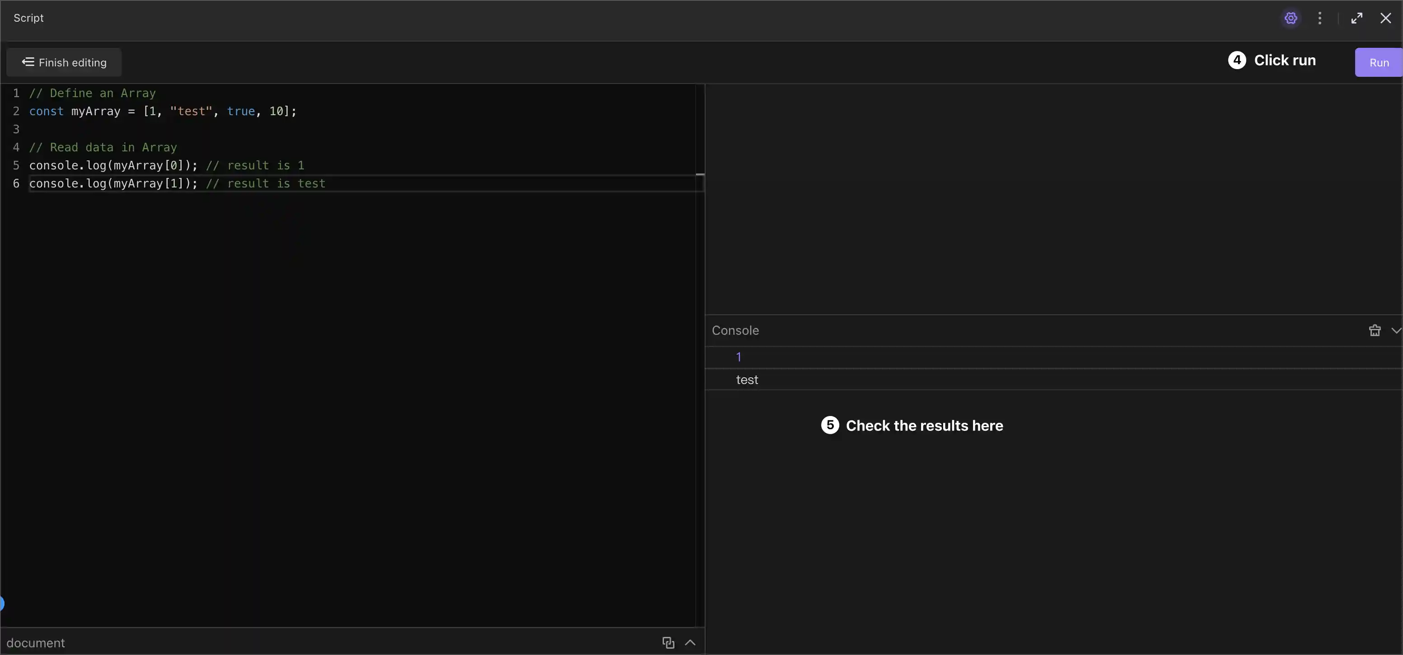This screenshot has width=1403, height=655.
Task: Click on console.log(myArray[0]) code
Action: pyautogui.click(x=113, y=165)
